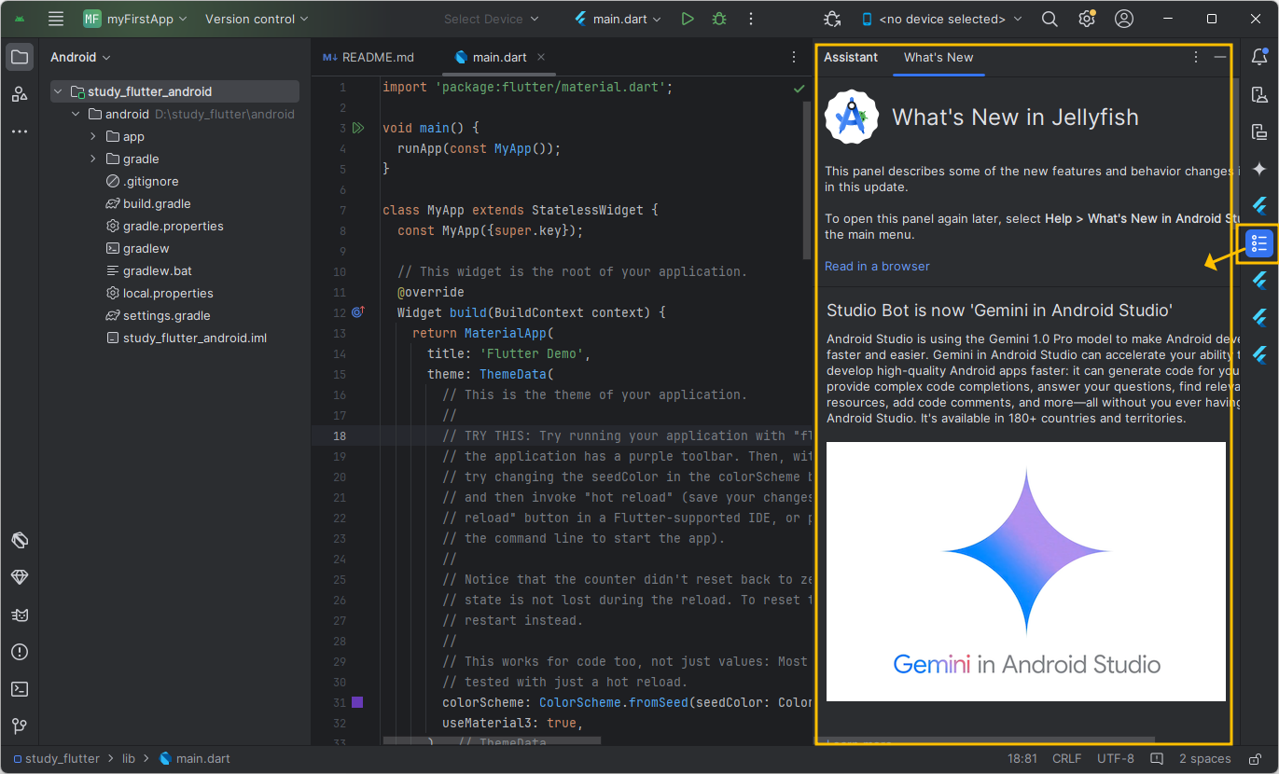Toggle read-only lock in status bar

click(x=1256, y=759)
